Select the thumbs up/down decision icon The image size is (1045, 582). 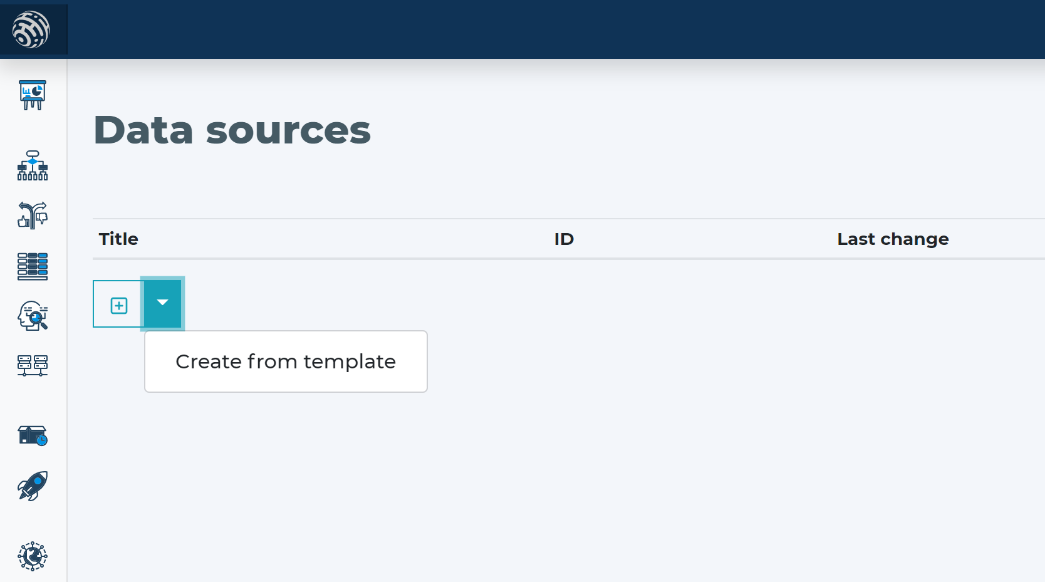[33, 216]
